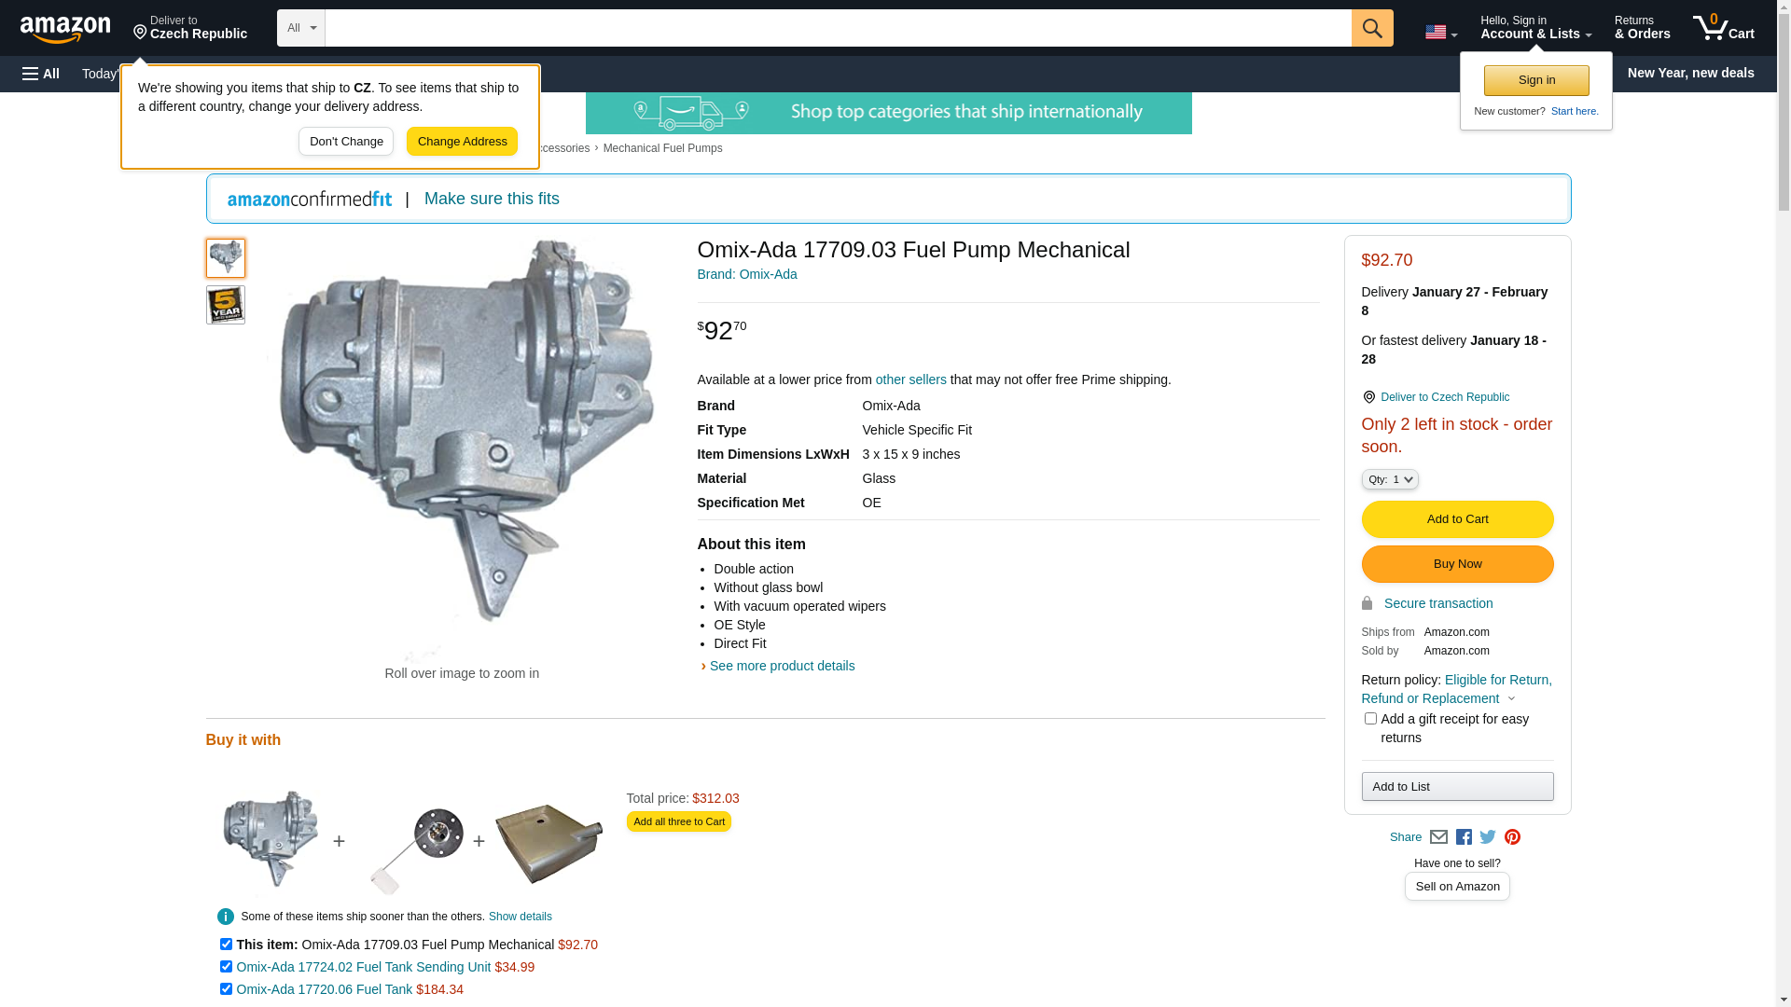Click the search input field
1791x1007 pixels.
coord(838,28)
